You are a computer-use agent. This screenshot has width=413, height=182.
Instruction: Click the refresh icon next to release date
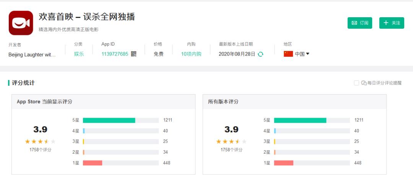260,54
